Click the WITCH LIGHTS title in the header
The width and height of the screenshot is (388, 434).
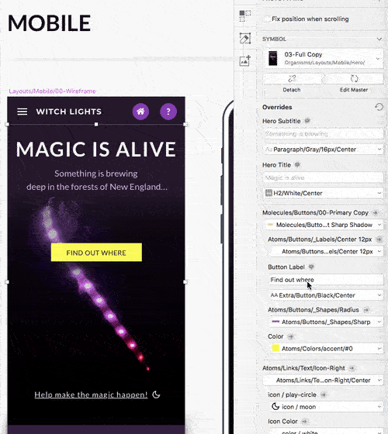click(x=69, y=112)
